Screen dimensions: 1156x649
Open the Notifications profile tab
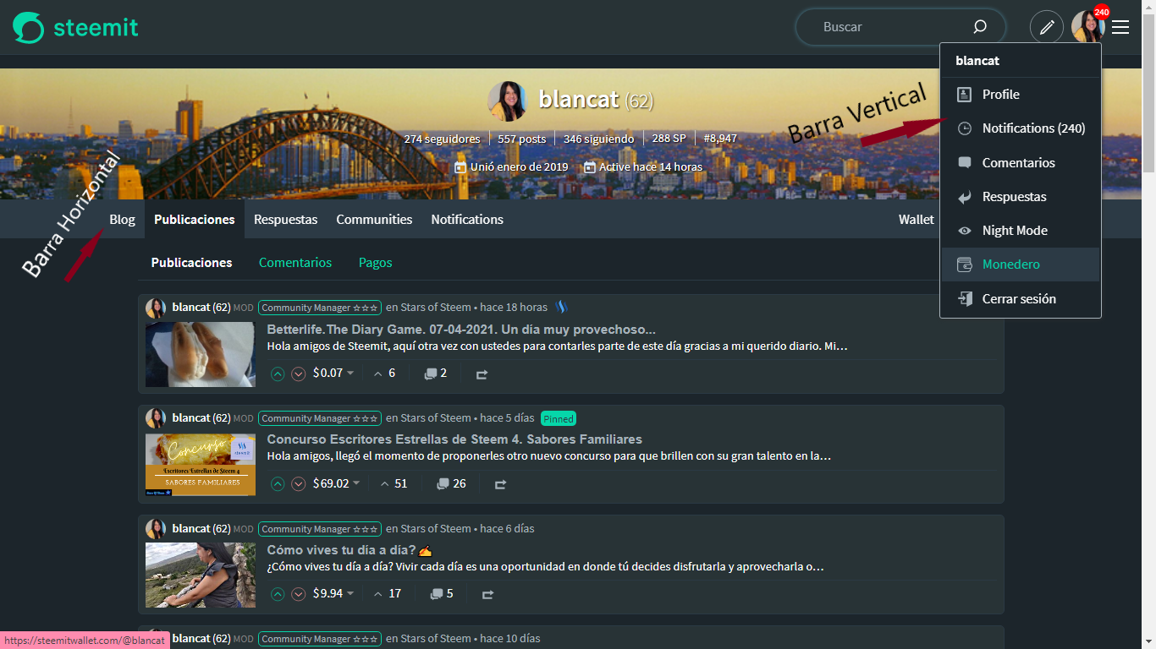tap(467, 220)
